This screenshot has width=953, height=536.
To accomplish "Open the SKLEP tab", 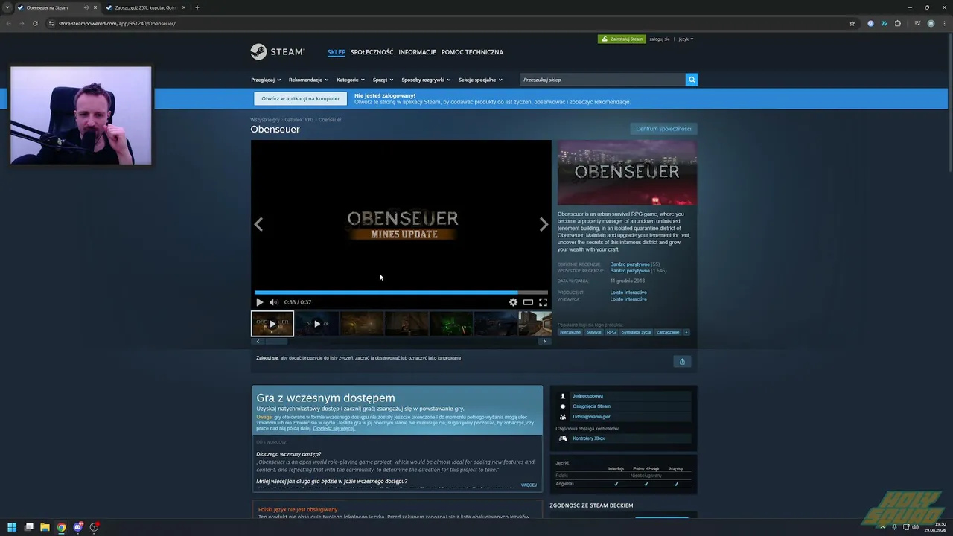I will (x=337, y=52).
